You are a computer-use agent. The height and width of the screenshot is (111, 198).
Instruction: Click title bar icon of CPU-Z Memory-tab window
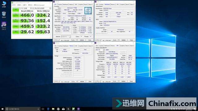point(54,43)
